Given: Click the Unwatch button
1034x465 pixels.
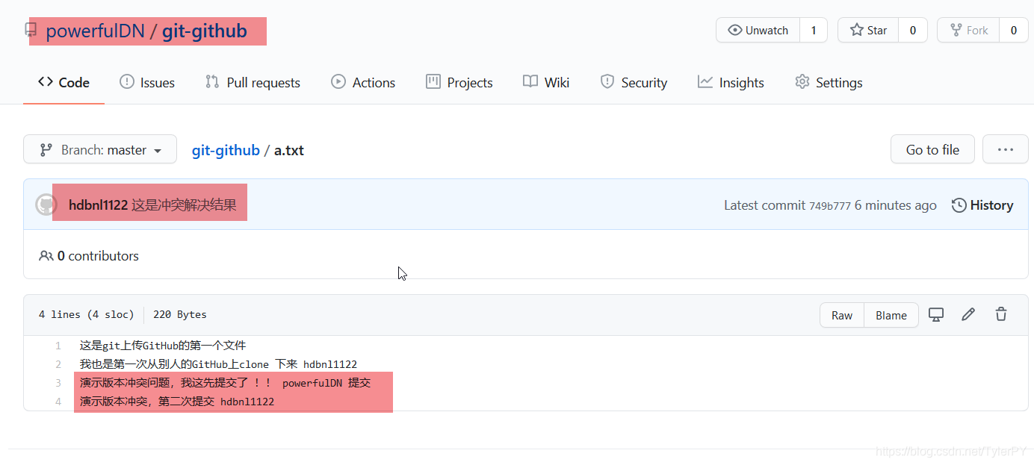Looking at the screenshot, I should tap(758, 30).
